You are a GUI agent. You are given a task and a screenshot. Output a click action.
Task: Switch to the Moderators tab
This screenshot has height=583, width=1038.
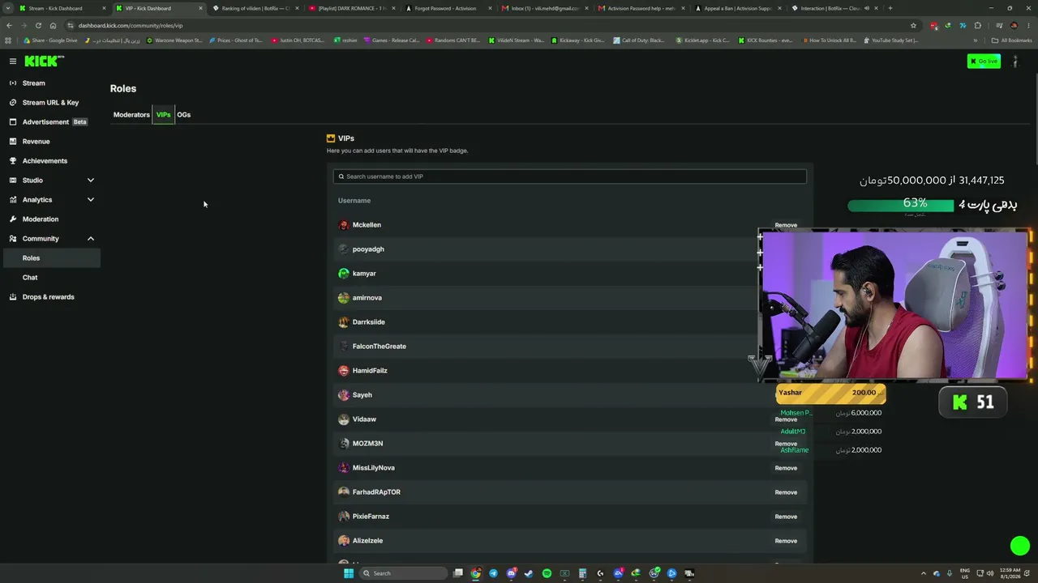pyautogui.click(x=131, y=115)
